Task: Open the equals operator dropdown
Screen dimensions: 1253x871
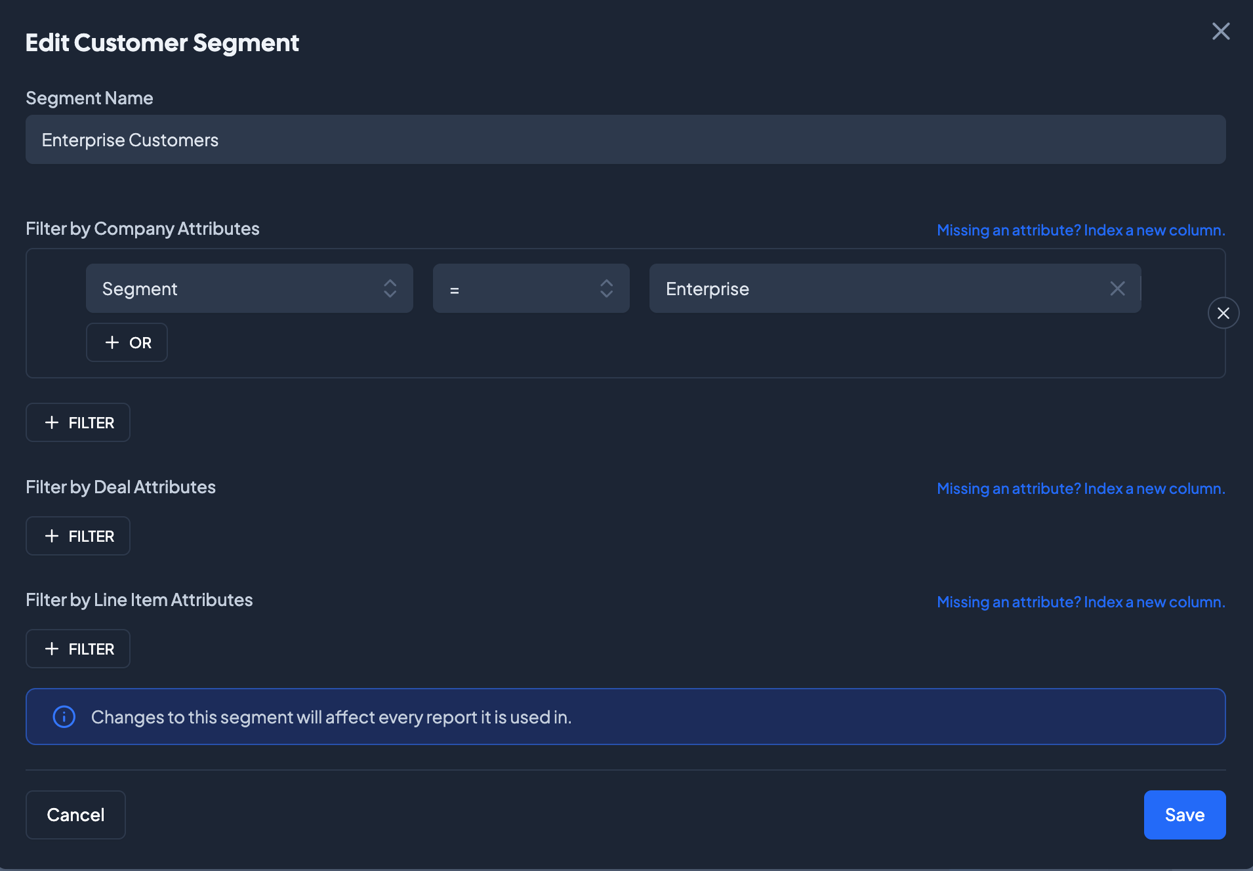Action: pyautogui.click(x=531, y=289)
